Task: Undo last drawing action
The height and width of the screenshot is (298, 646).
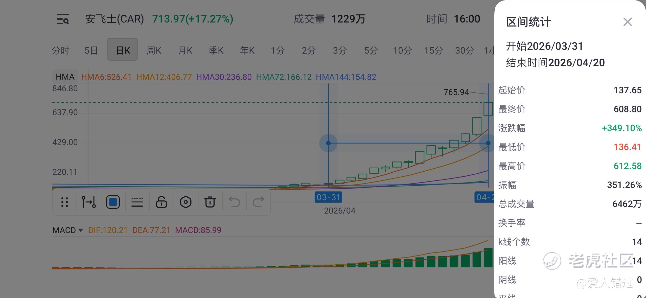Action: click(234, 202)
